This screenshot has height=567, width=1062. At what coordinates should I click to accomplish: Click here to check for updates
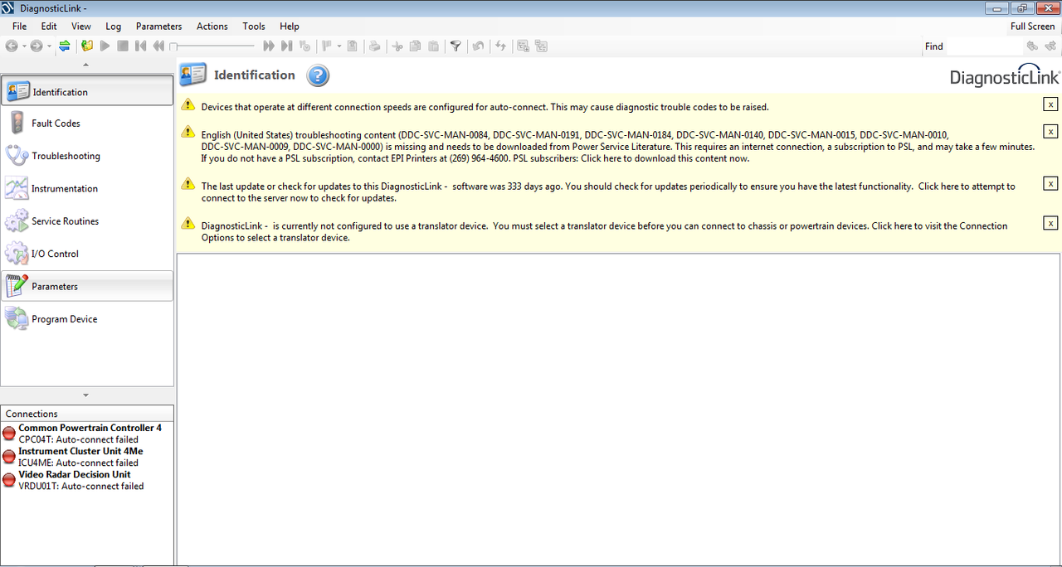[x=608, y=192]
